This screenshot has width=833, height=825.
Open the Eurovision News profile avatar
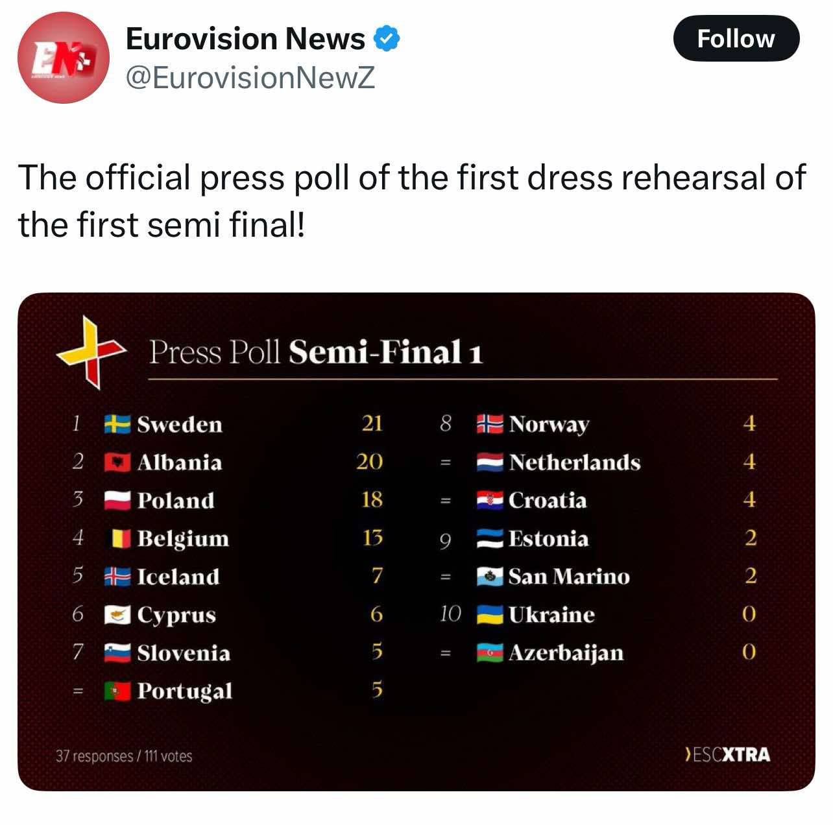(63, 58)
